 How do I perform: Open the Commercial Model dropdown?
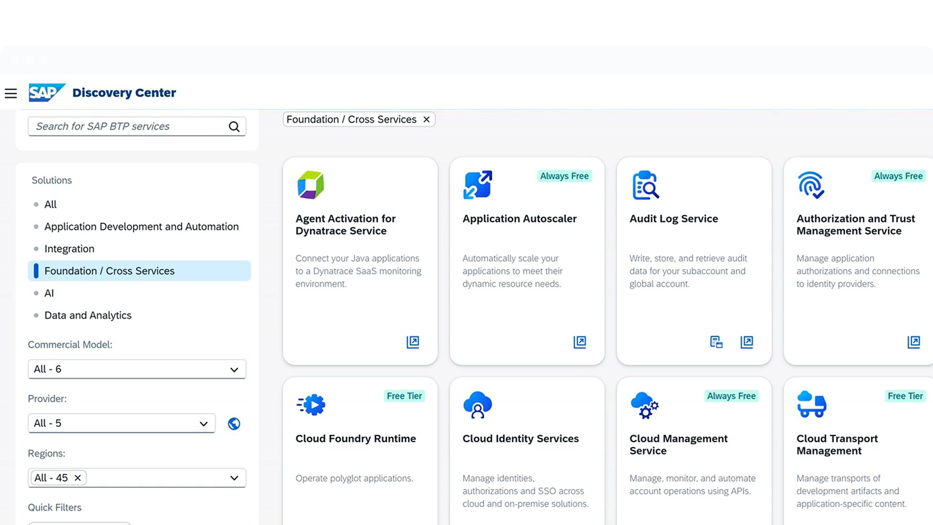[x=137, y=369]
